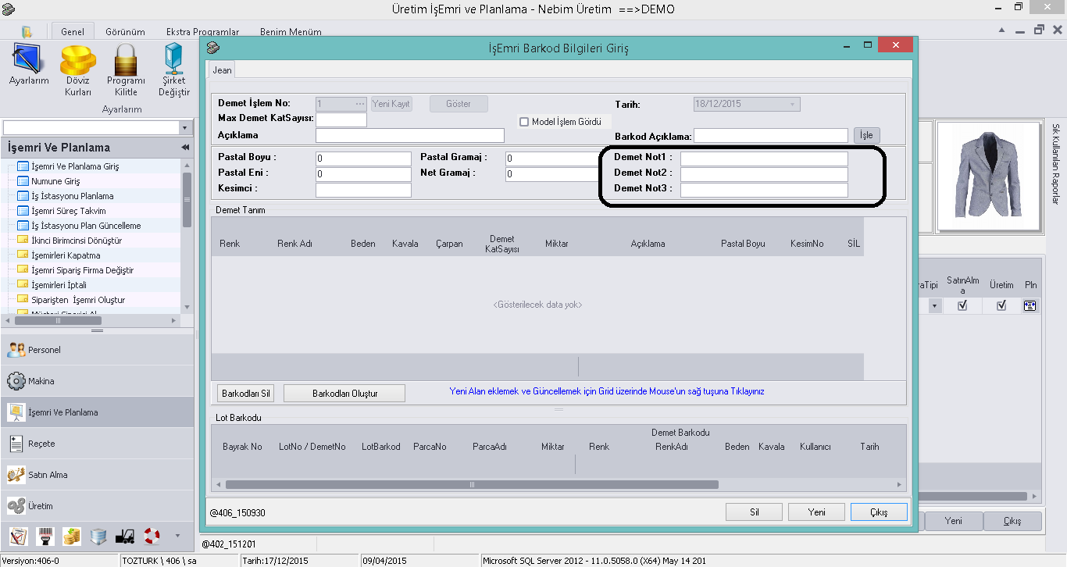
Task: Click Barkodları Sil button
Action: click(246, 393)
